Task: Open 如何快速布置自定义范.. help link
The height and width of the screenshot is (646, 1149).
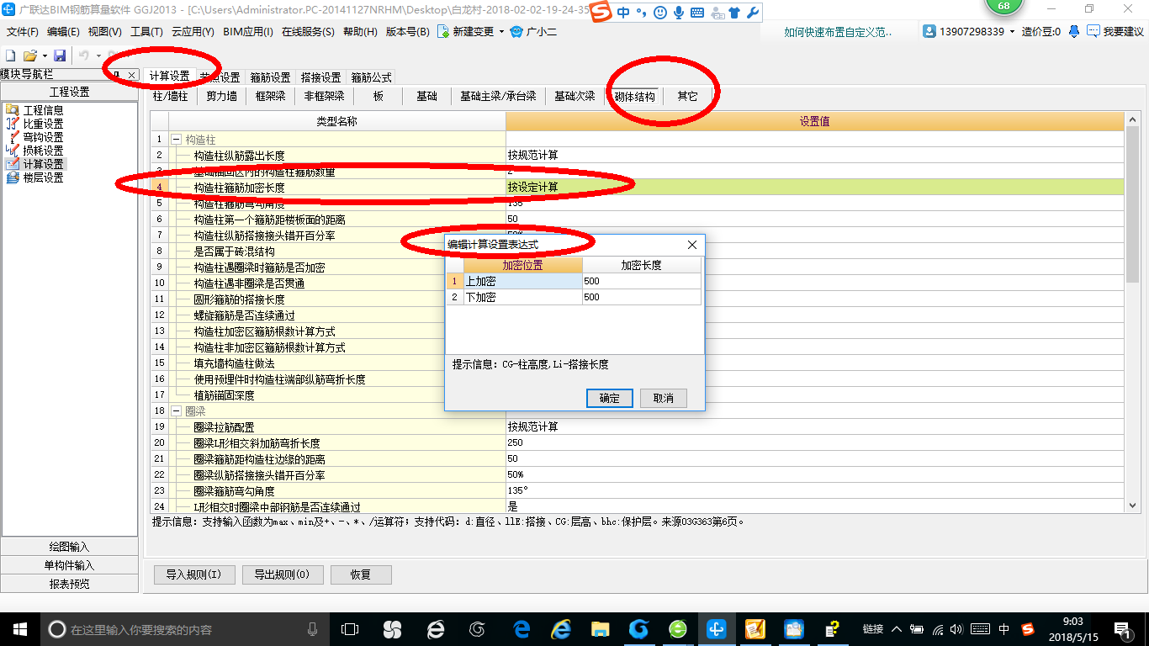Action: [838, 32]
